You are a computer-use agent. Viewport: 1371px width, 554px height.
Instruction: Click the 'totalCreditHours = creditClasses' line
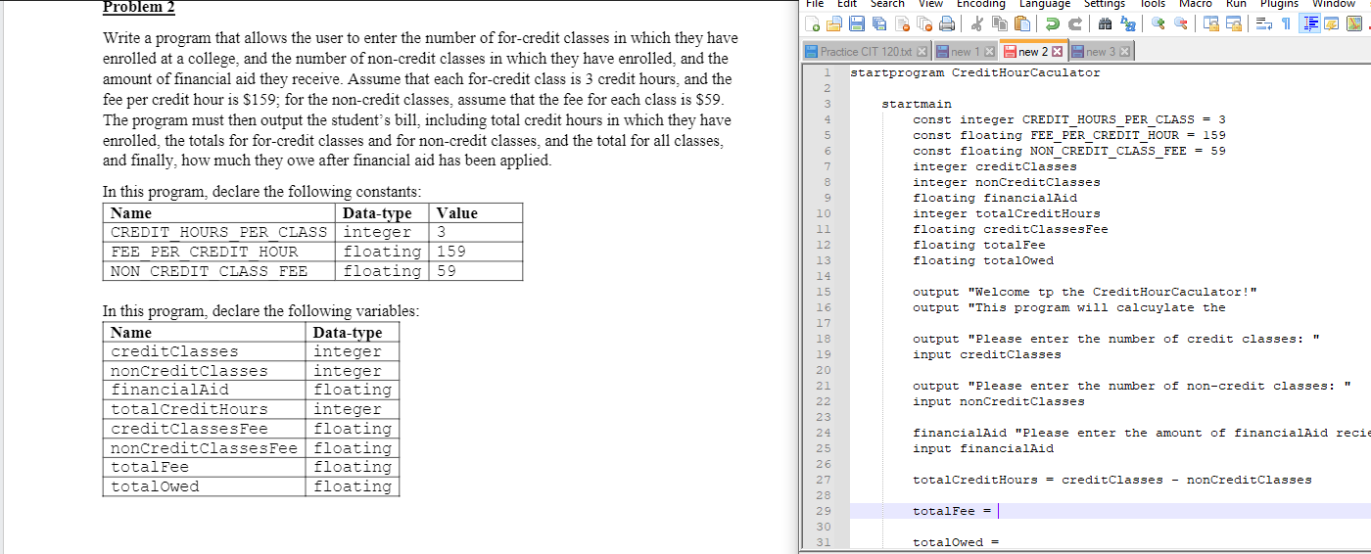(1112, 480)
